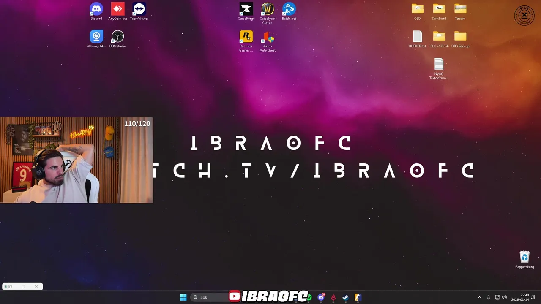The height and width of the screenshot is (304, 541).
Task: Select the Rockstar Games launcher icon
Action: 246,41
